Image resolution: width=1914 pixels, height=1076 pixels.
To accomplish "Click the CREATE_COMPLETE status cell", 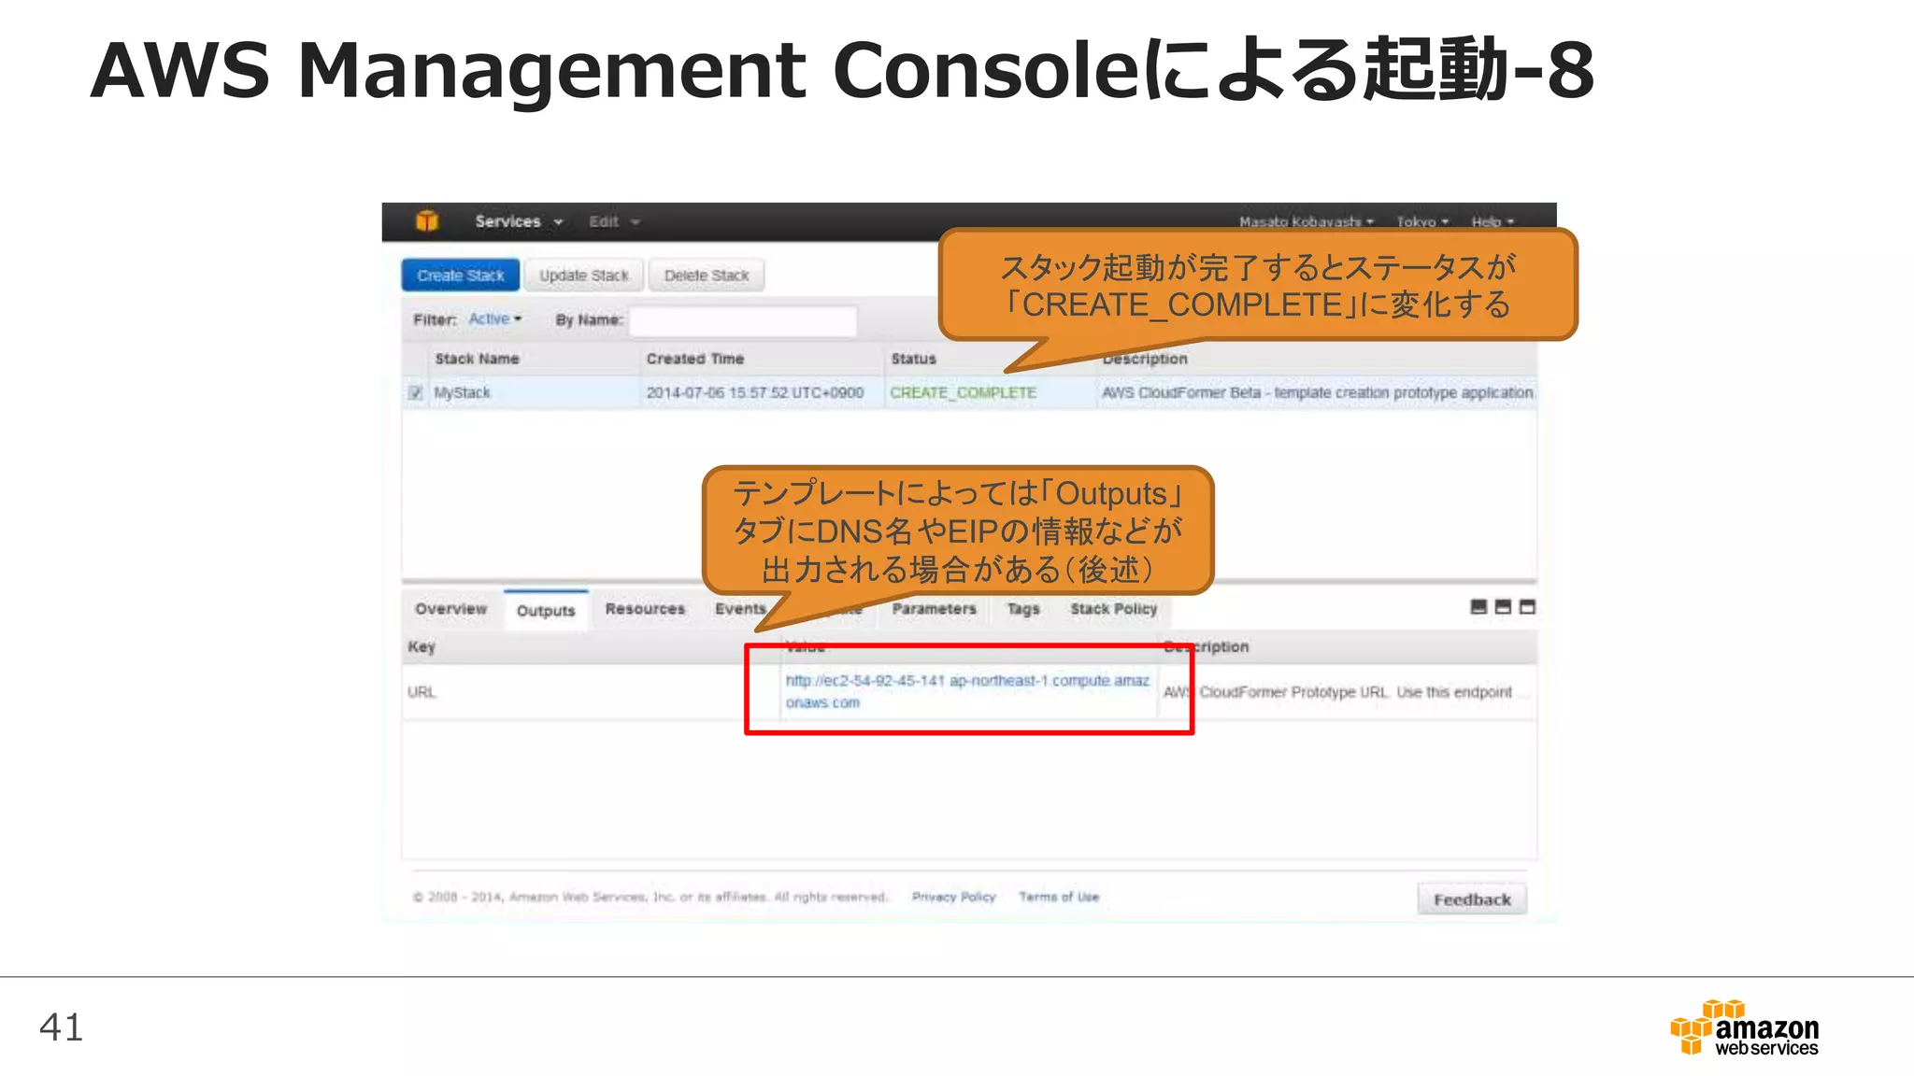I will pos(963,392).
